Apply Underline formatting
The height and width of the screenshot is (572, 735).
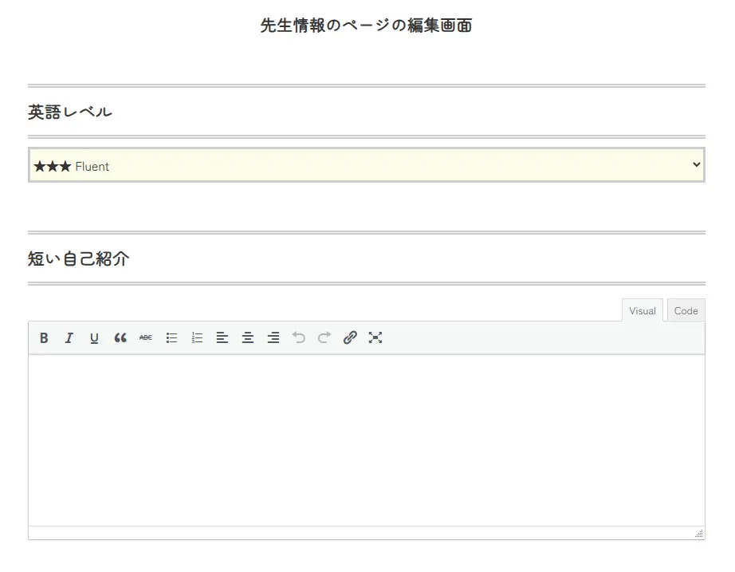point(94,337)
